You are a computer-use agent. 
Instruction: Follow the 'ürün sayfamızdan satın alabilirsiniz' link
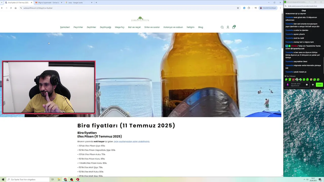132,142
